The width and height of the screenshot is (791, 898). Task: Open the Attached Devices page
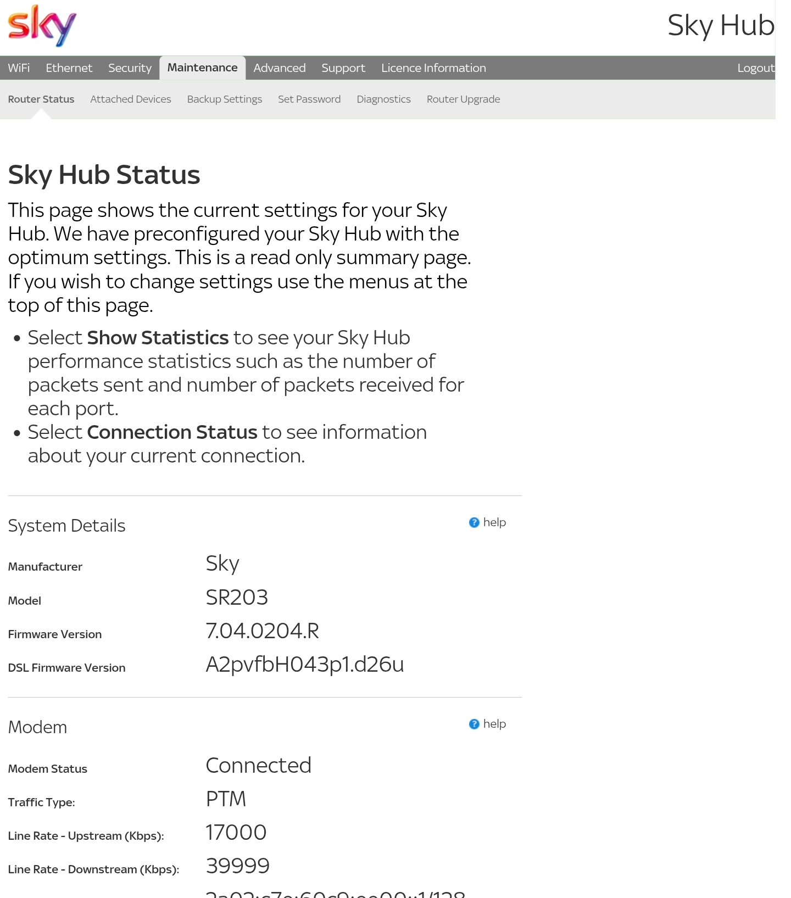click(131, 99)
